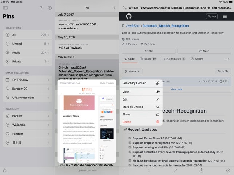
Task: Choose View in context menu
Action: point(141,92)
